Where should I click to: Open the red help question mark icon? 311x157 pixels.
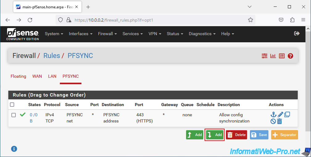290,56
